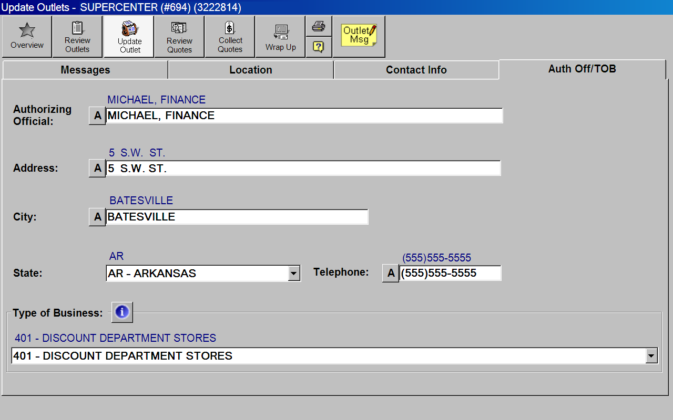Click blue MICHAEL, FINANCE reference text
This screenshot has height=420, width=673.
pyautogui.click(x=156, y=100)
